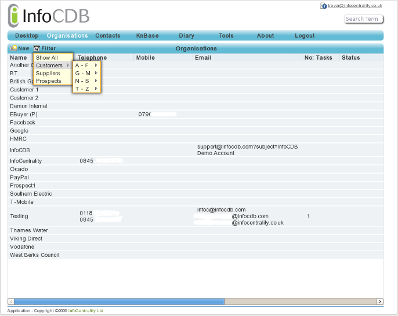Focus the Search Term input field
The image size is (398, 316).
click(x=363, y=19)
